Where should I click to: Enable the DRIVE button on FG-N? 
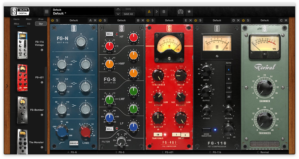pos(74,143)
